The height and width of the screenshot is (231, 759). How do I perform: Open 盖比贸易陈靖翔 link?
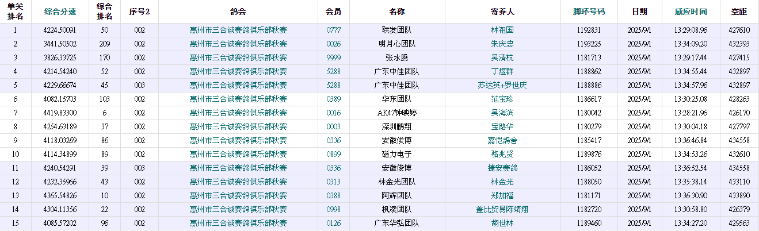(x=502, y=209)
